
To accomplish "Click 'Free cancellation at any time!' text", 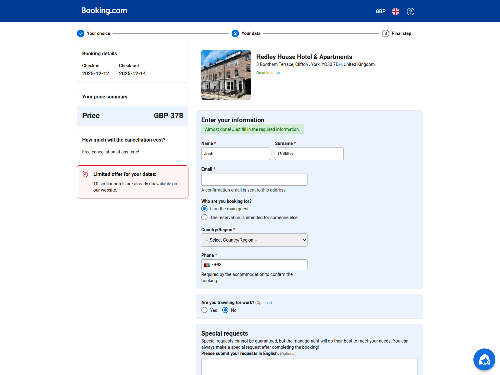I will [x=111, y=152].
